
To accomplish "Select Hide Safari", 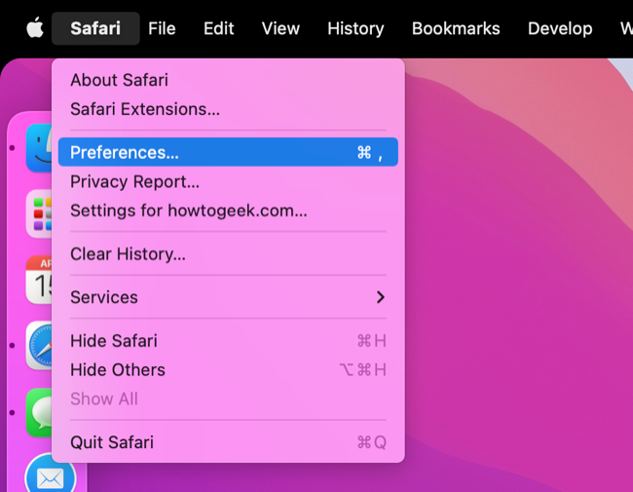I will 228,341.
